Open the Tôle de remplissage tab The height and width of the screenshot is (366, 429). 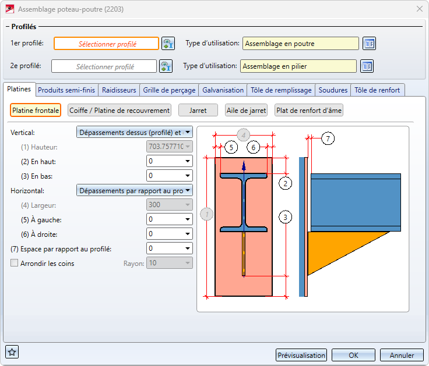pyautogui.click(x=282, y=90)
